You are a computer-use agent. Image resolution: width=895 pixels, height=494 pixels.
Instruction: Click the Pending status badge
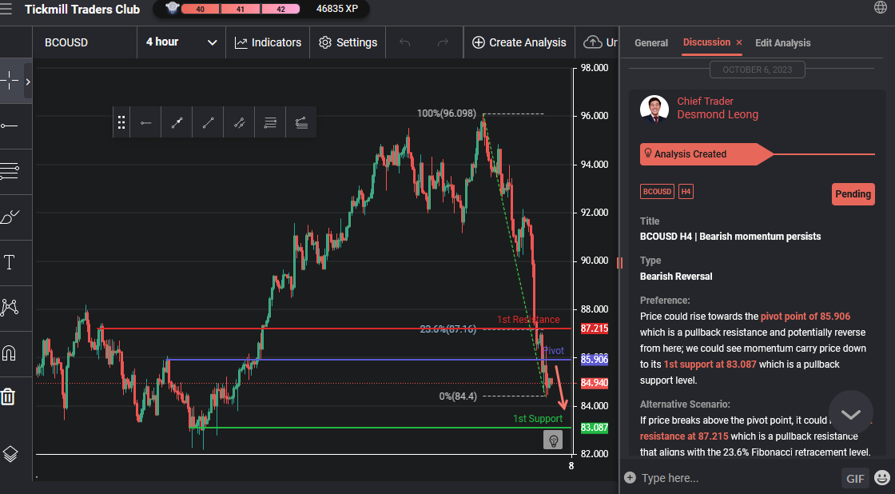pyautogui.click(x=853, y=194)
